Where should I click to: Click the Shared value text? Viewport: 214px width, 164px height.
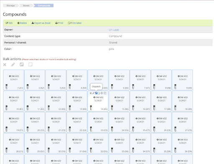click(113, 43)
